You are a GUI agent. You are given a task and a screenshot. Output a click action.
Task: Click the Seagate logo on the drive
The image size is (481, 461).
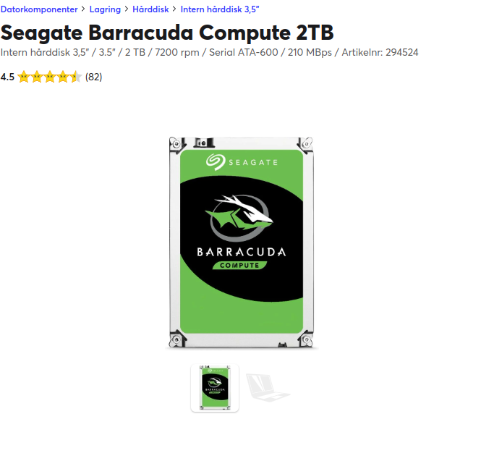click(242, 162)
